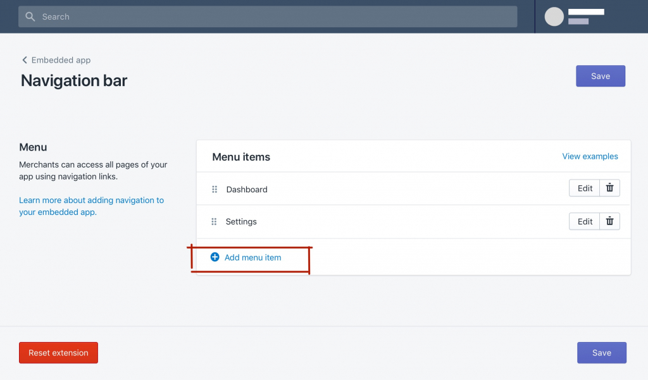Delete the Settings menu item
648x380 pixels.
click(609, 221)
